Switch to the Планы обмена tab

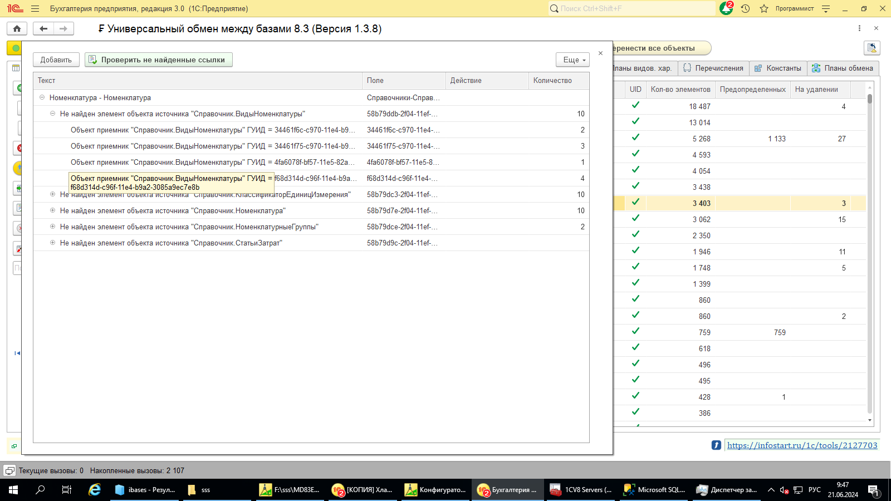(843, 68)
